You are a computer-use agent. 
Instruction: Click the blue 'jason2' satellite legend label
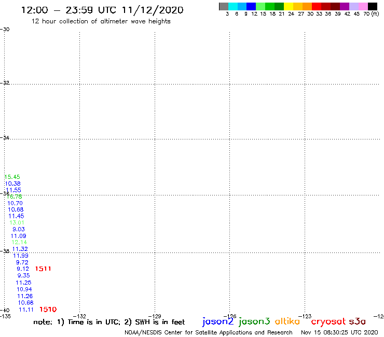(218, 321)
